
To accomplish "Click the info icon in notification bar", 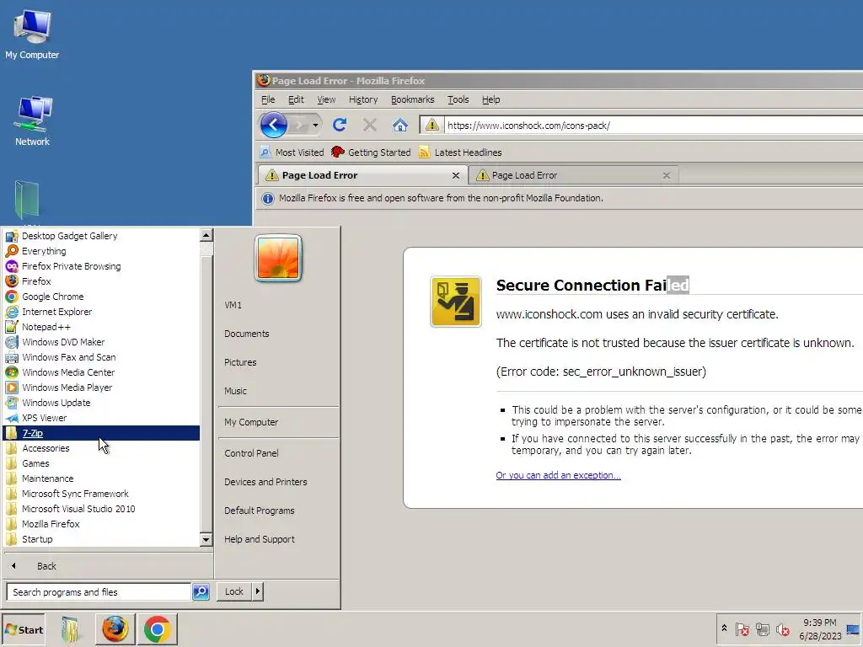I will click(267, 199).
